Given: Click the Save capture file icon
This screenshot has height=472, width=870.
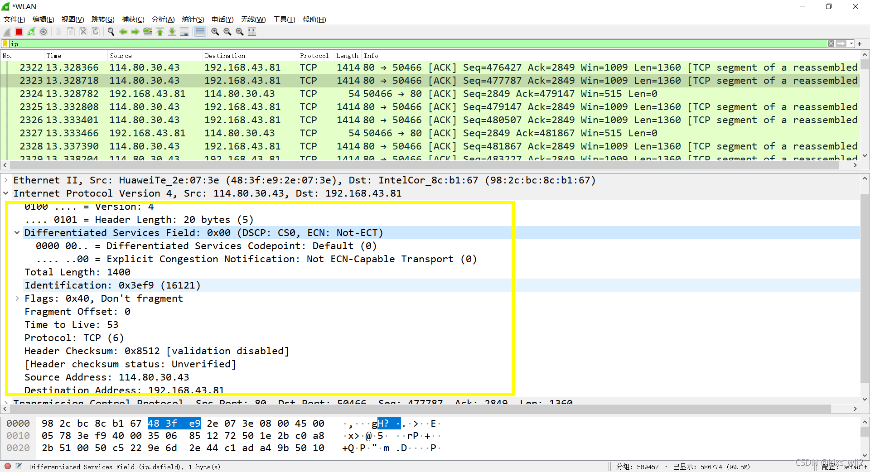Looking at the screenshot, I should point(71,32).
